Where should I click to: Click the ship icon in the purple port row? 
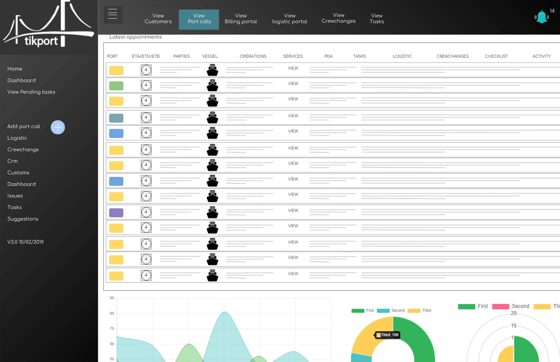pyautogui.click(x=212, y=212)
